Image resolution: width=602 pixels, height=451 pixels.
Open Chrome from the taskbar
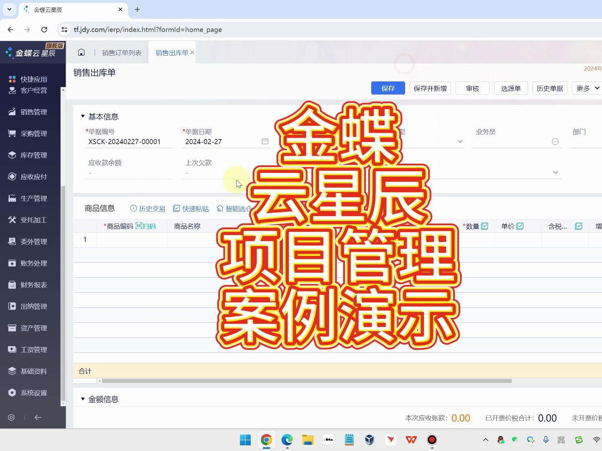click(266, 440)
